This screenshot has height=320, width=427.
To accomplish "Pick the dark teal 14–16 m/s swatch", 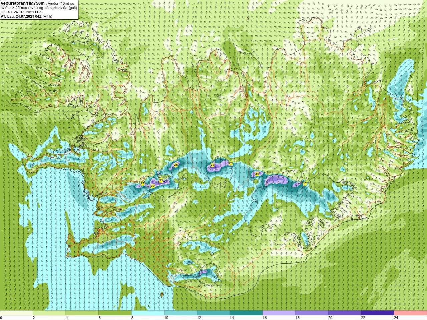I will pyautogui.click(x=246, y=313).
